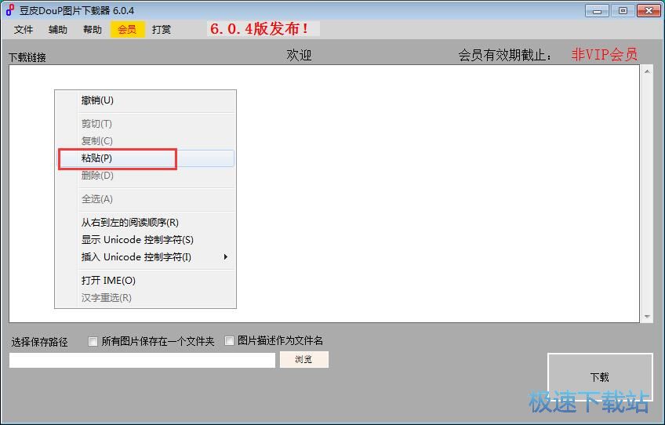
Task: Close the DouP window
Action: 649,11
